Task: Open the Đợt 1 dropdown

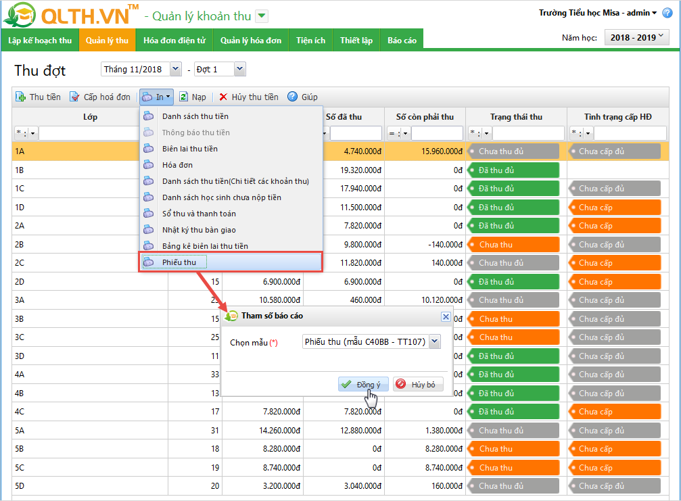Action: coord(239,69)
